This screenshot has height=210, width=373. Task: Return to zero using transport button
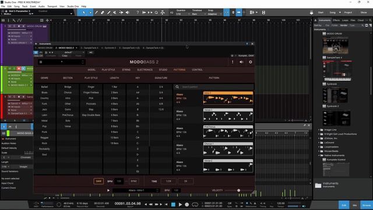coord(166,205)
